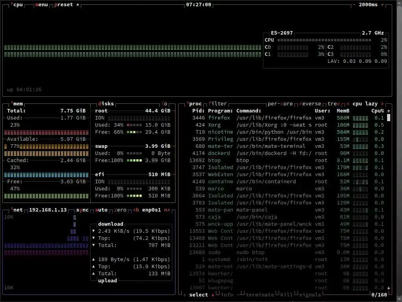Select mate-ter process row 680

(x=283, y=146)
